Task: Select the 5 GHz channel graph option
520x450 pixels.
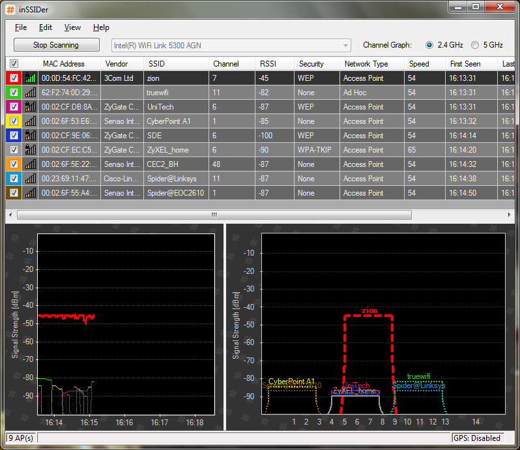Action: [475, 45]
